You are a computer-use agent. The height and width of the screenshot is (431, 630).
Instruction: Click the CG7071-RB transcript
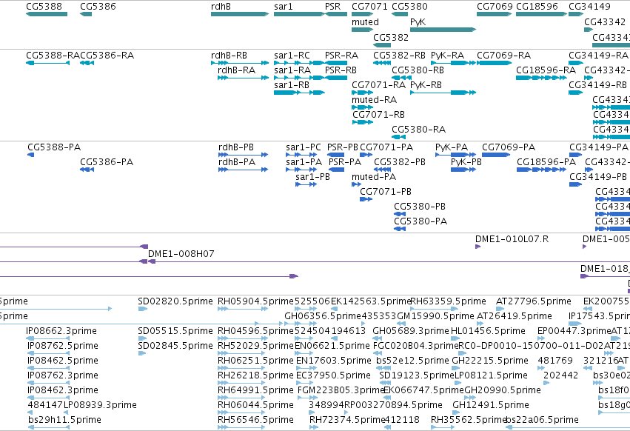(363, 122)
